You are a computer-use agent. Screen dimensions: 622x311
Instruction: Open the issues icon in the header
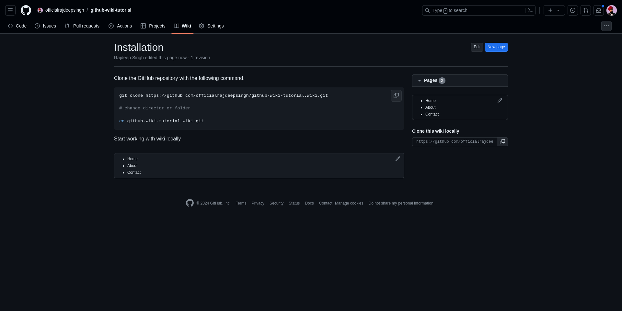(x=573, y=10)
